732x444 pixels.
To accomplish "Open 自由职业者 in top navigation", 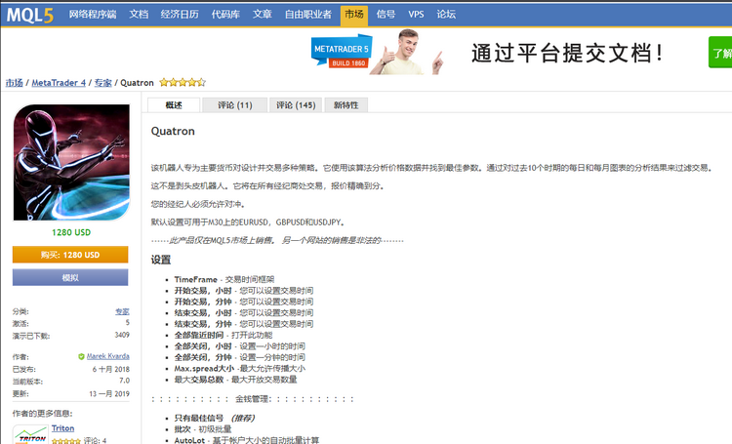I will click(x=307, y=15).
